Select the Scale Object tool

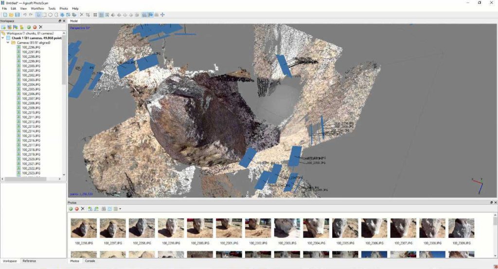[74, 15]
